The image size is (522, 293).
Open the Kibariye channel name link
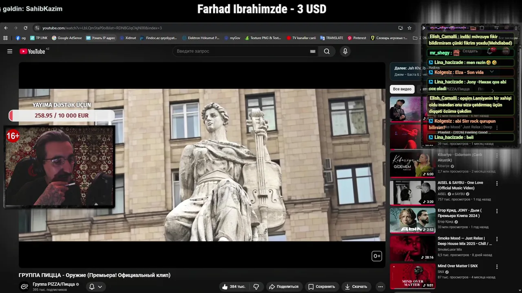click(x=443, y=166)
